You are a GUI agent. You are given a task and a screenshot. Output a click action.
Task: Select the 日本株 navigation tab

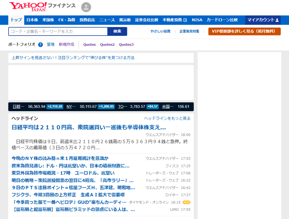(x=32, y=20)
